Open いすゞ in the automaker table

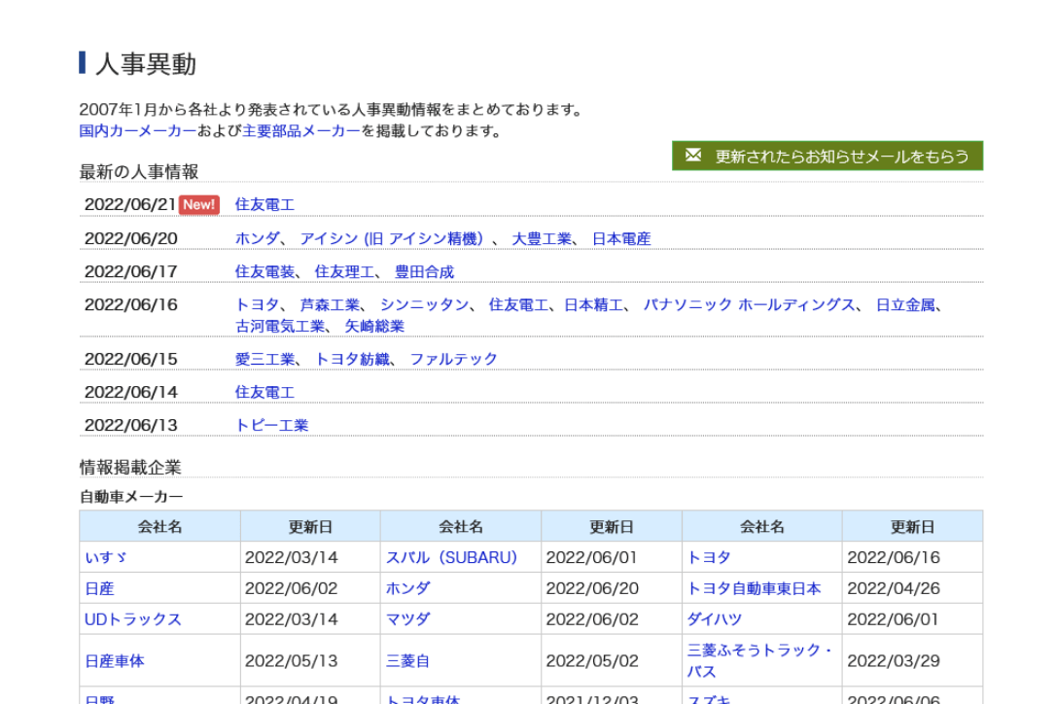pos(106,558)
